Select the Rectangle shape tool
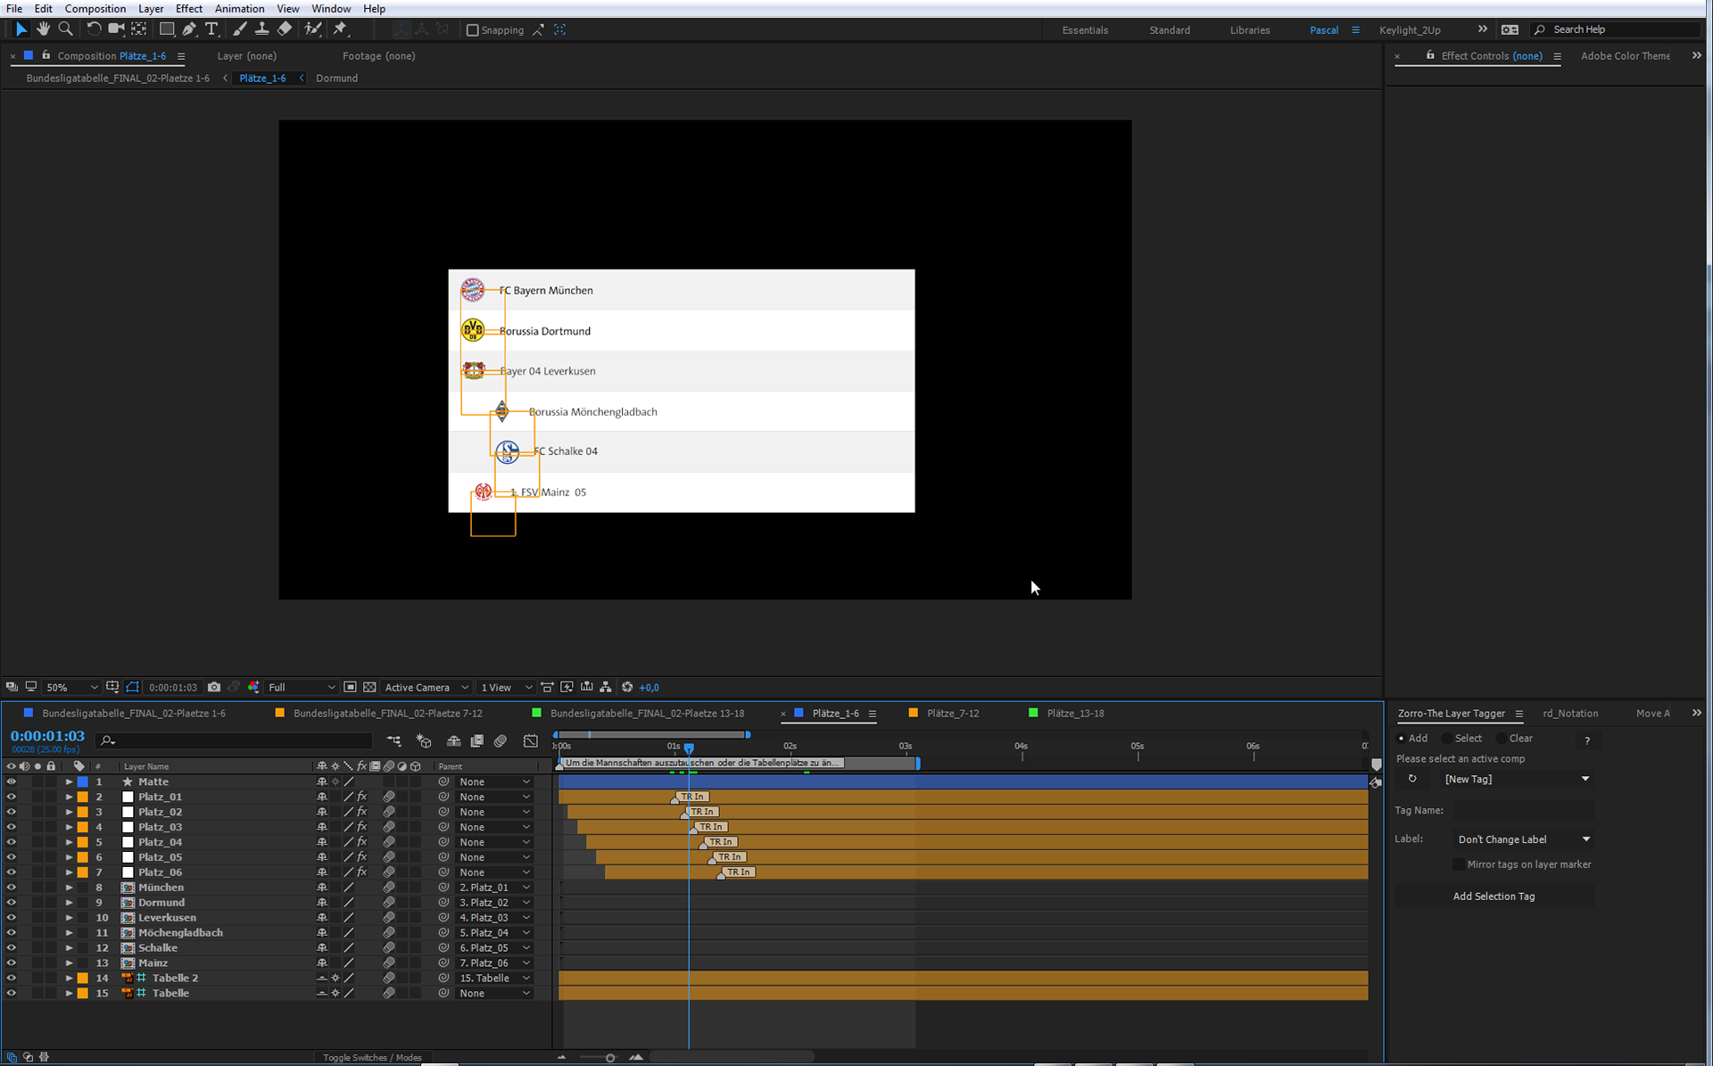The height and width of the screenshot is (1066, 1713). [167, 29]
